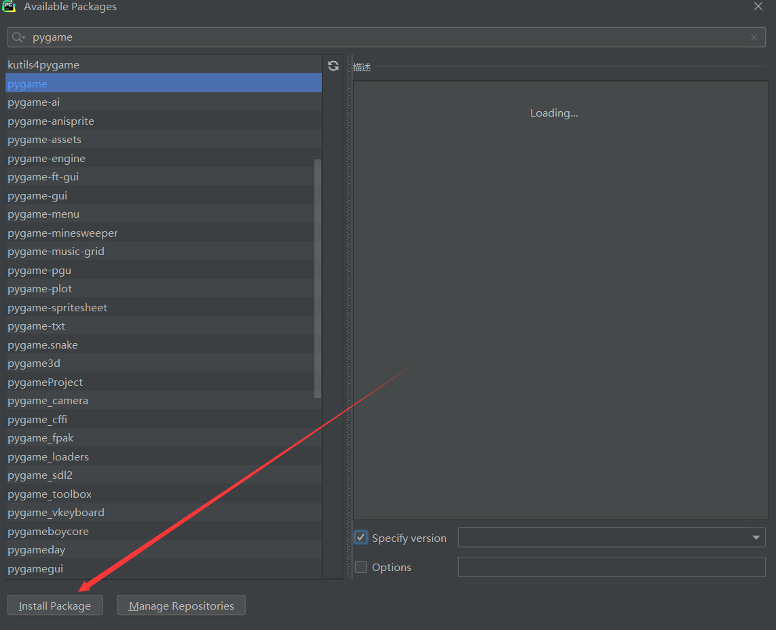776x630 pixels.
Task: Select pygame-minesweeper row
Action: [164, 233]
